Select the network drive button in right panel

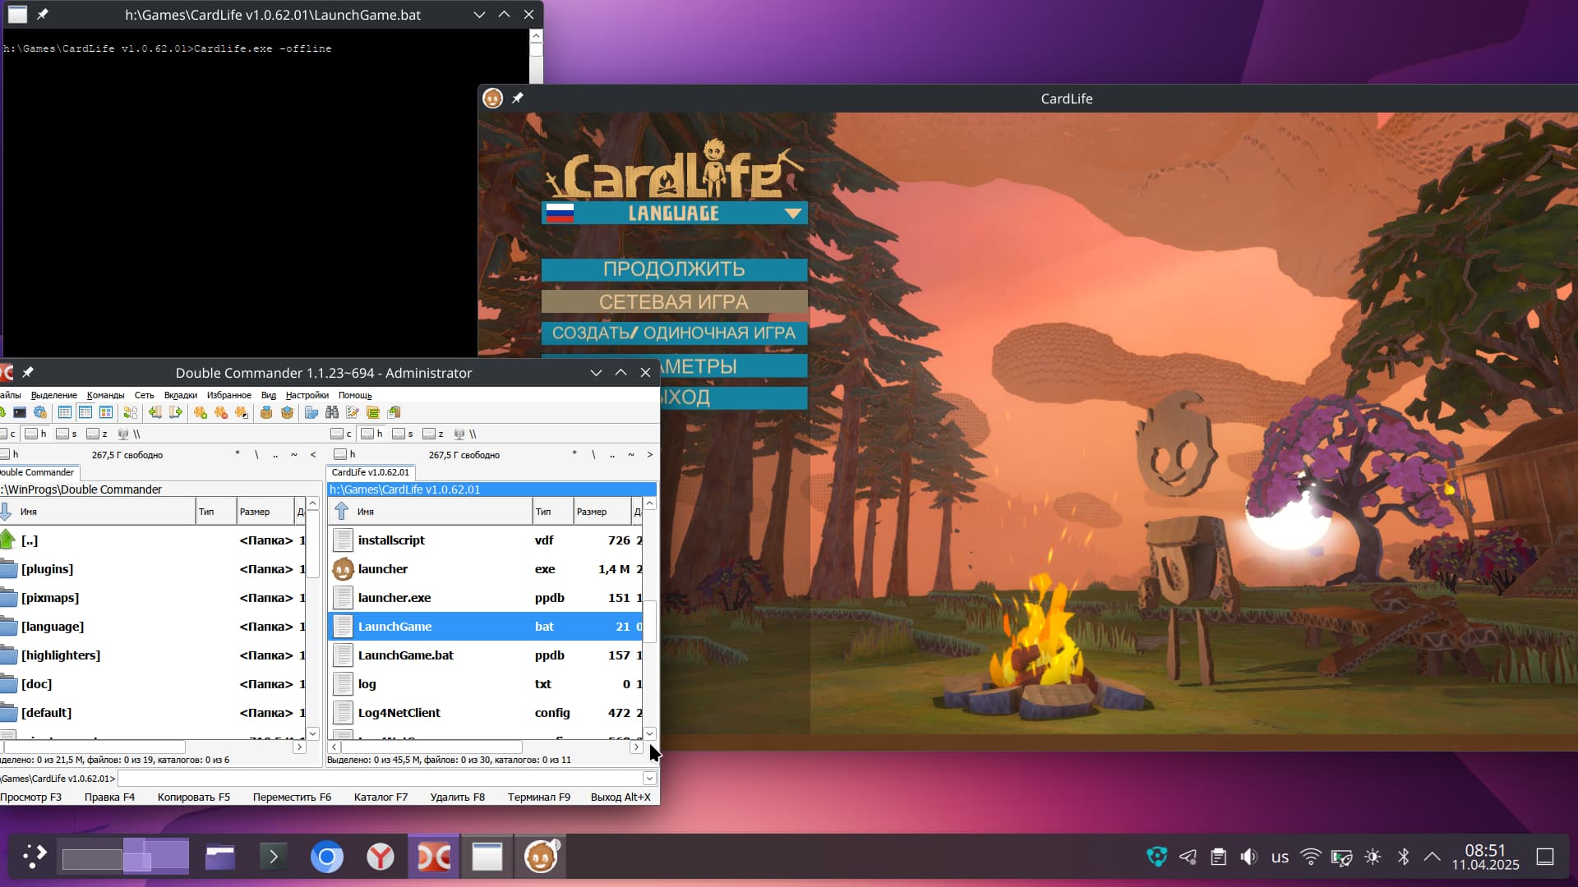(465, 434)
